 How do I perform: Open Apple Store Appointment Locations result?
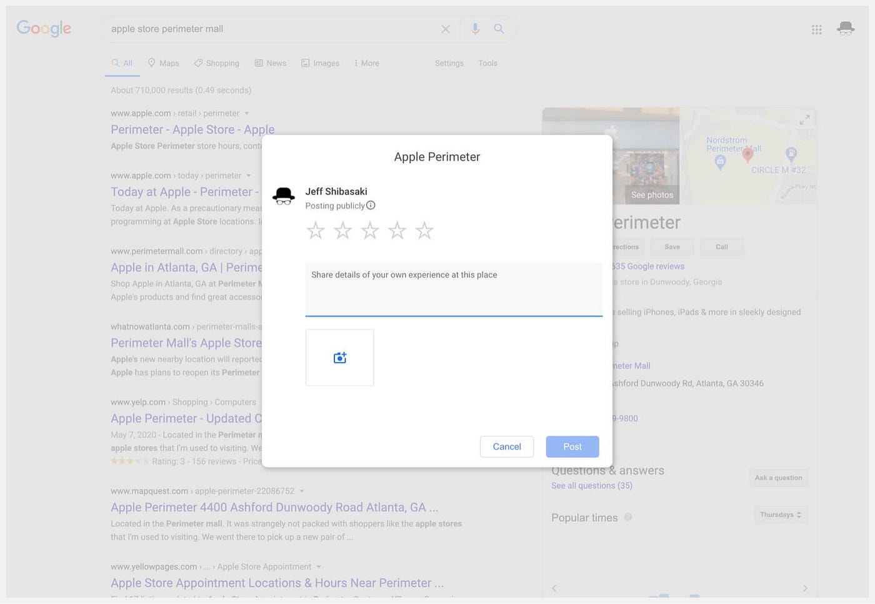tap(277, 583)
